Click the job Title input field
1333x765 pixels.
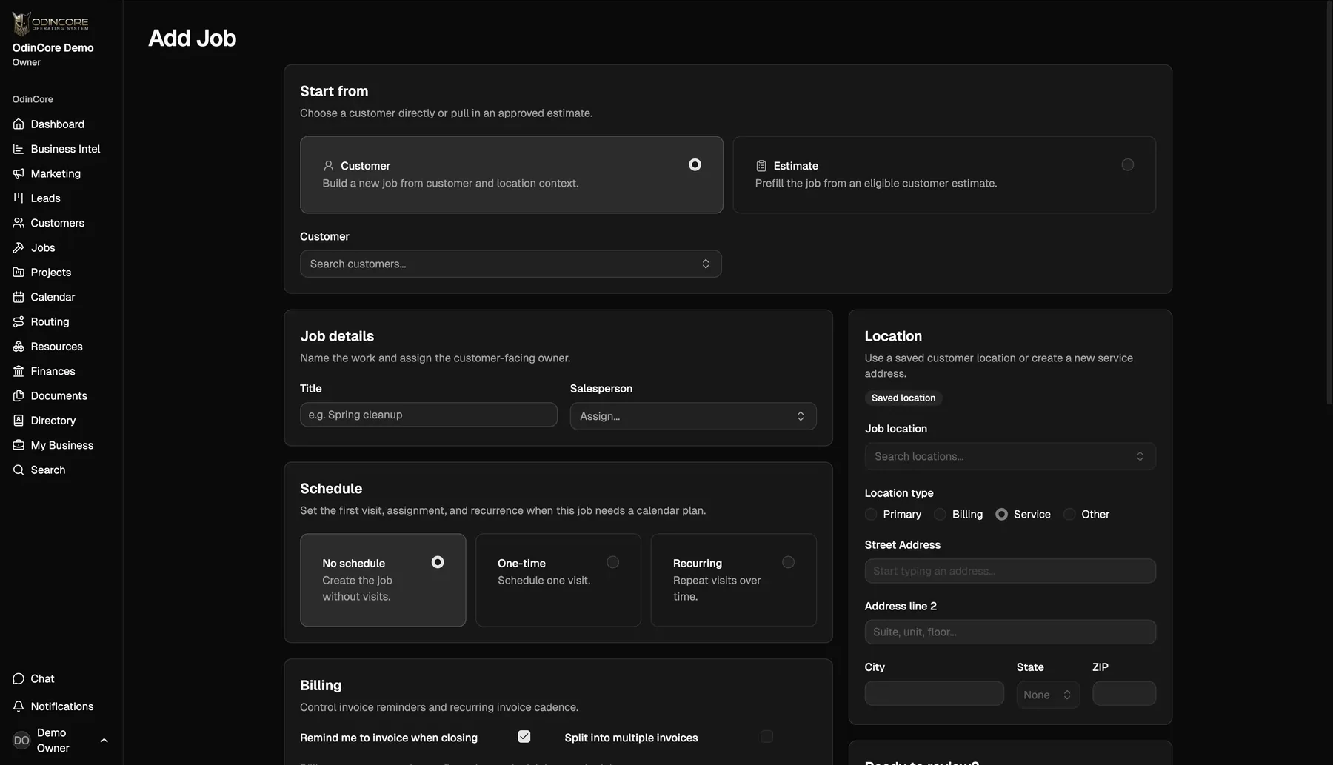coord(429,415)
